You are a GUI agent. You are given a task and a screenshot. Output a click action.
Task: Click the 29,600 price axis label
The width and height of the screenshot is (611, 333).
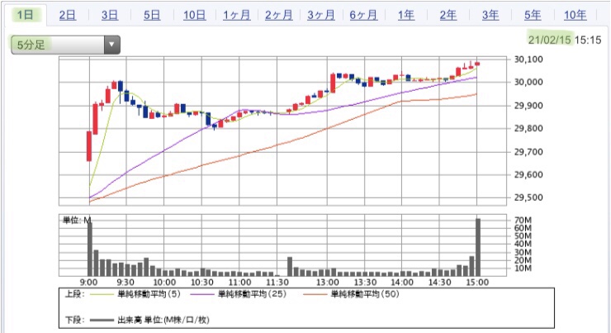click(528, 174)
